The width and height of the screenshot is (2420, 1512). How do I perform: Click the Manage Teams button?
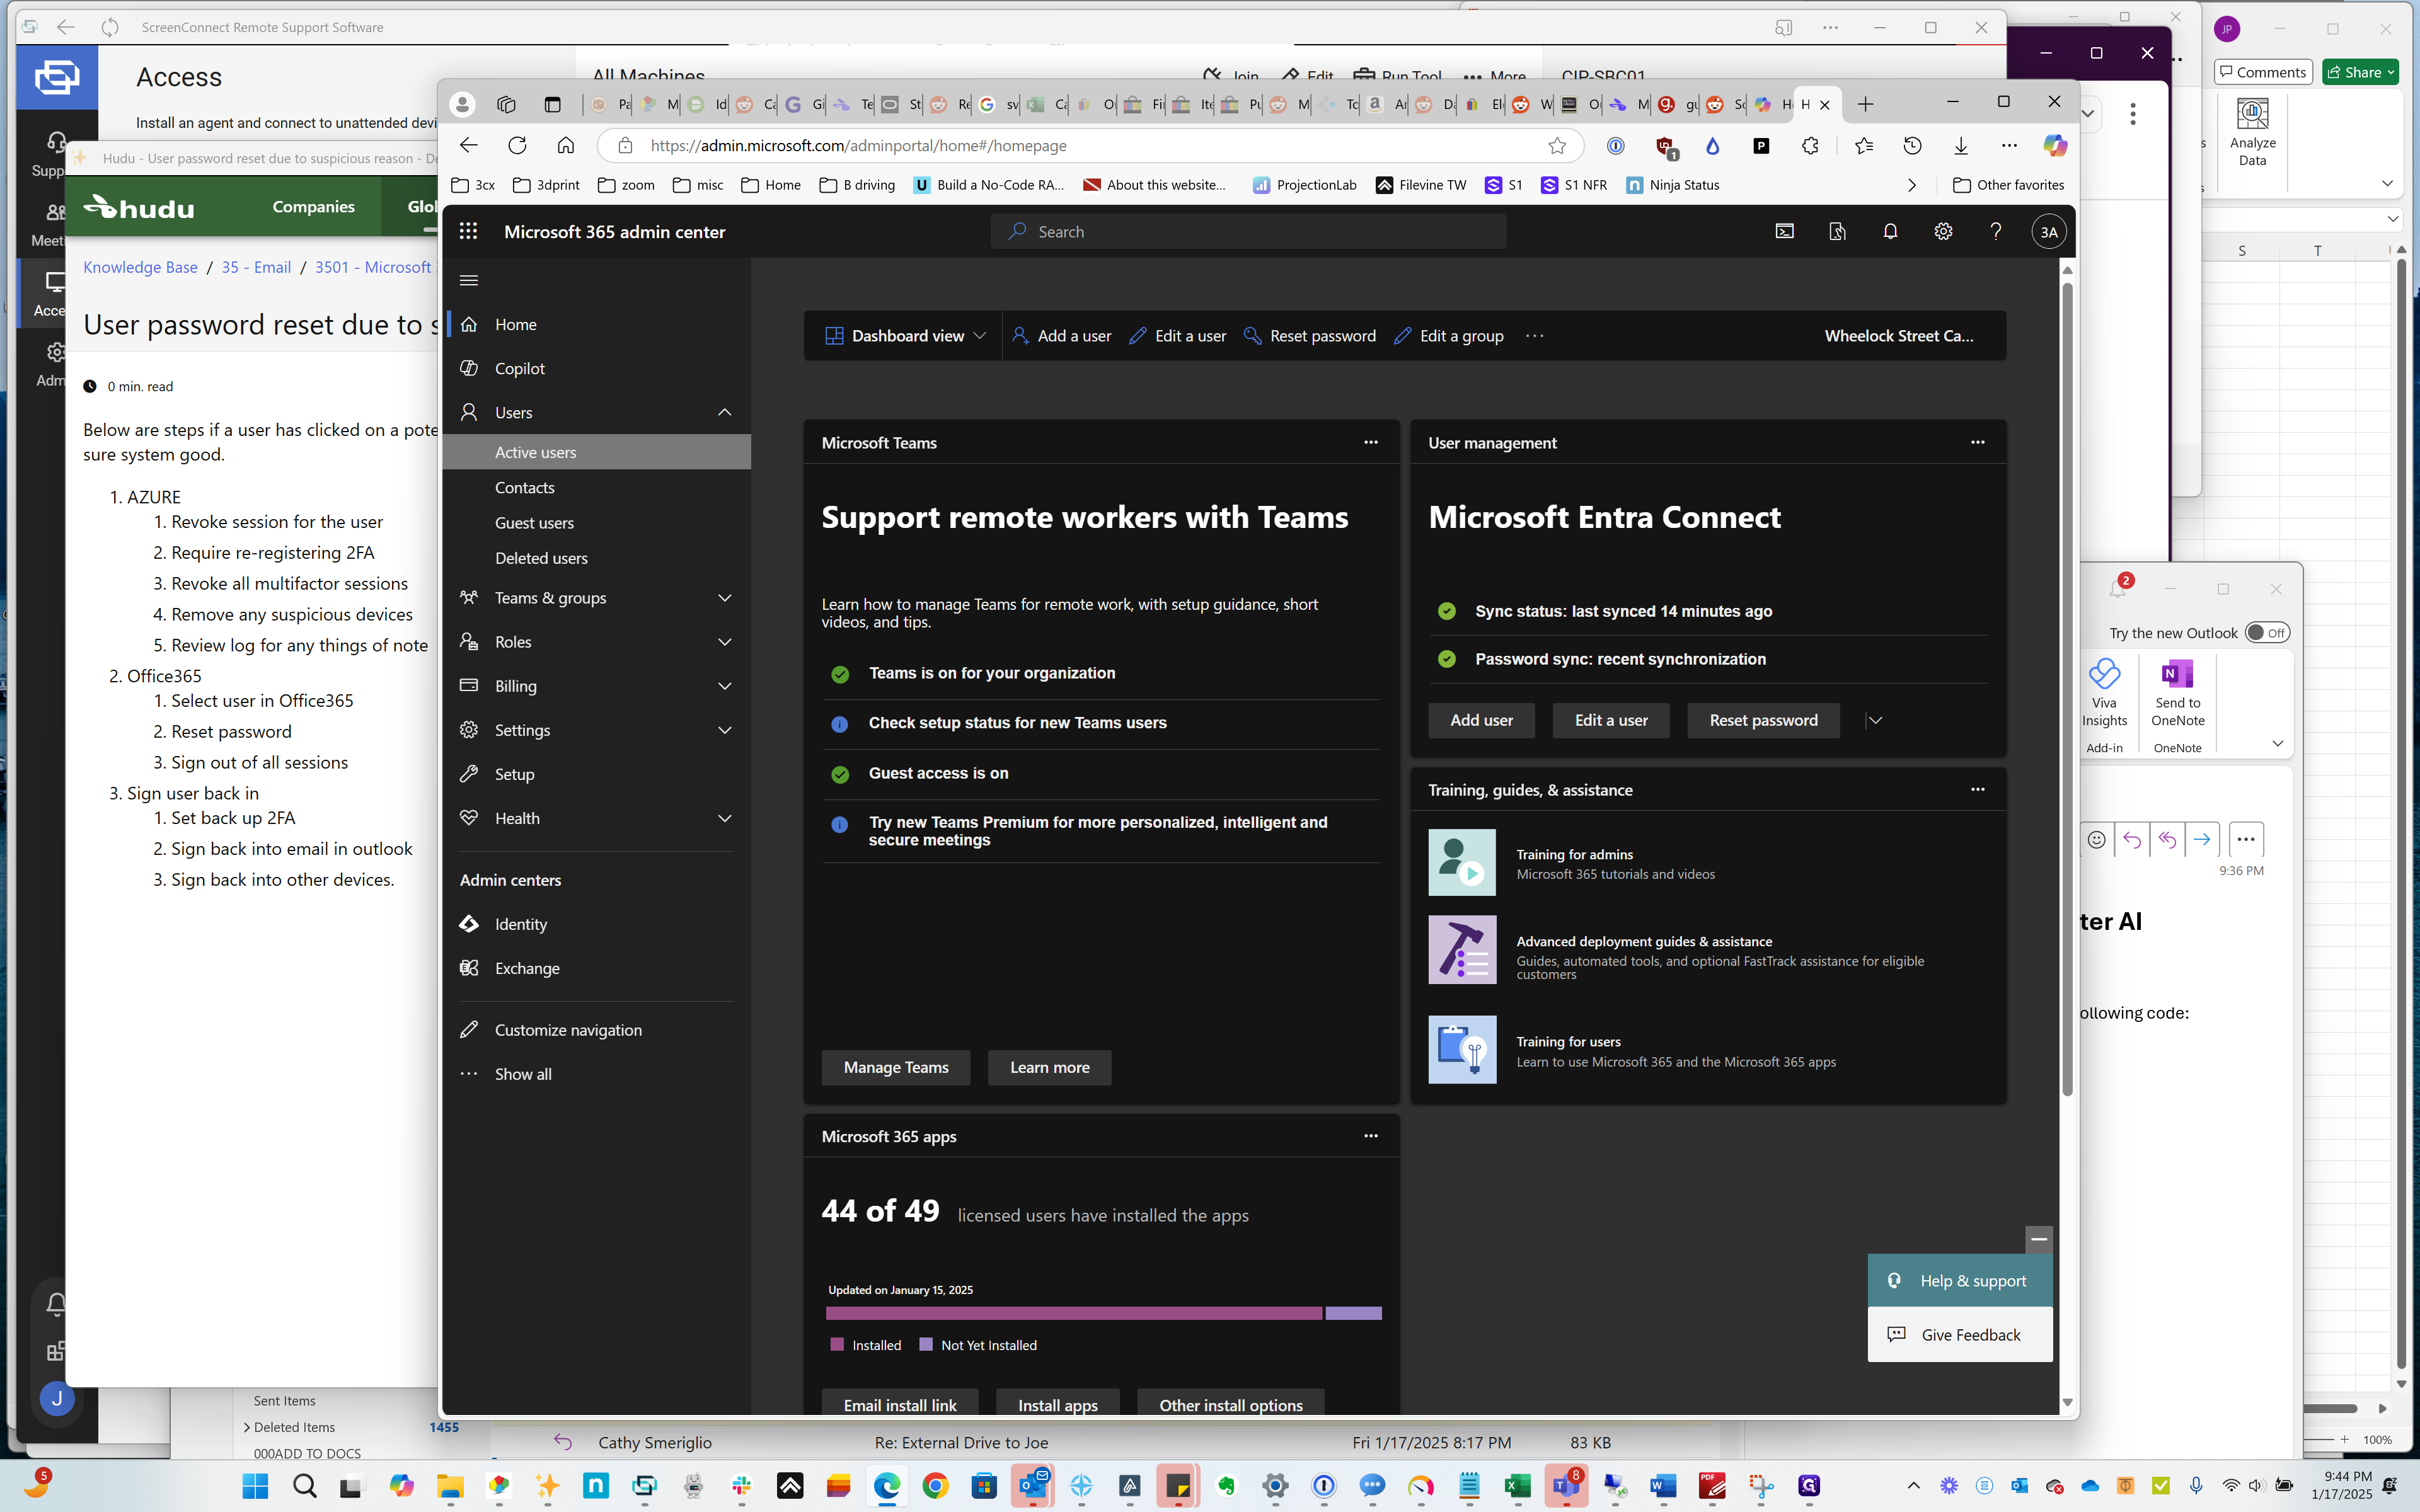click(x=896, y=1067)
